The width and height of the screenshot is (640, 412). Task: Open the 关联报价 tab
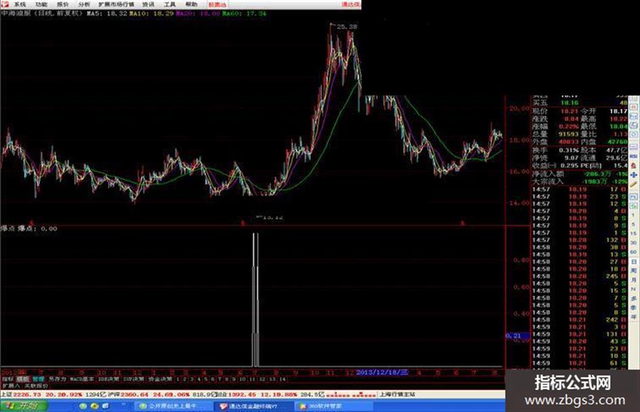coord(36,386)
